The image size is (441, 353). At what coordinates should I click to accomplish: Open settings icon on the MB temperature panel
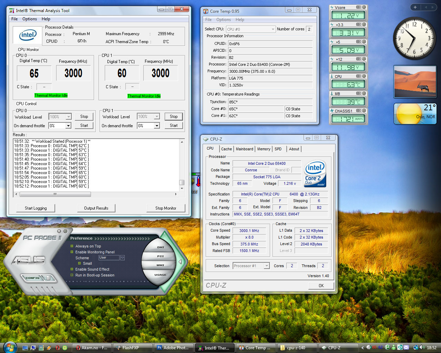click(359, 93)
